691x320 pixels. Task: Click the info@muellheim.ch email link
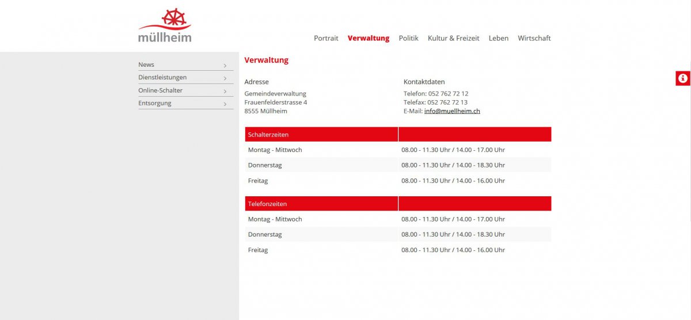tap(452, 111)
